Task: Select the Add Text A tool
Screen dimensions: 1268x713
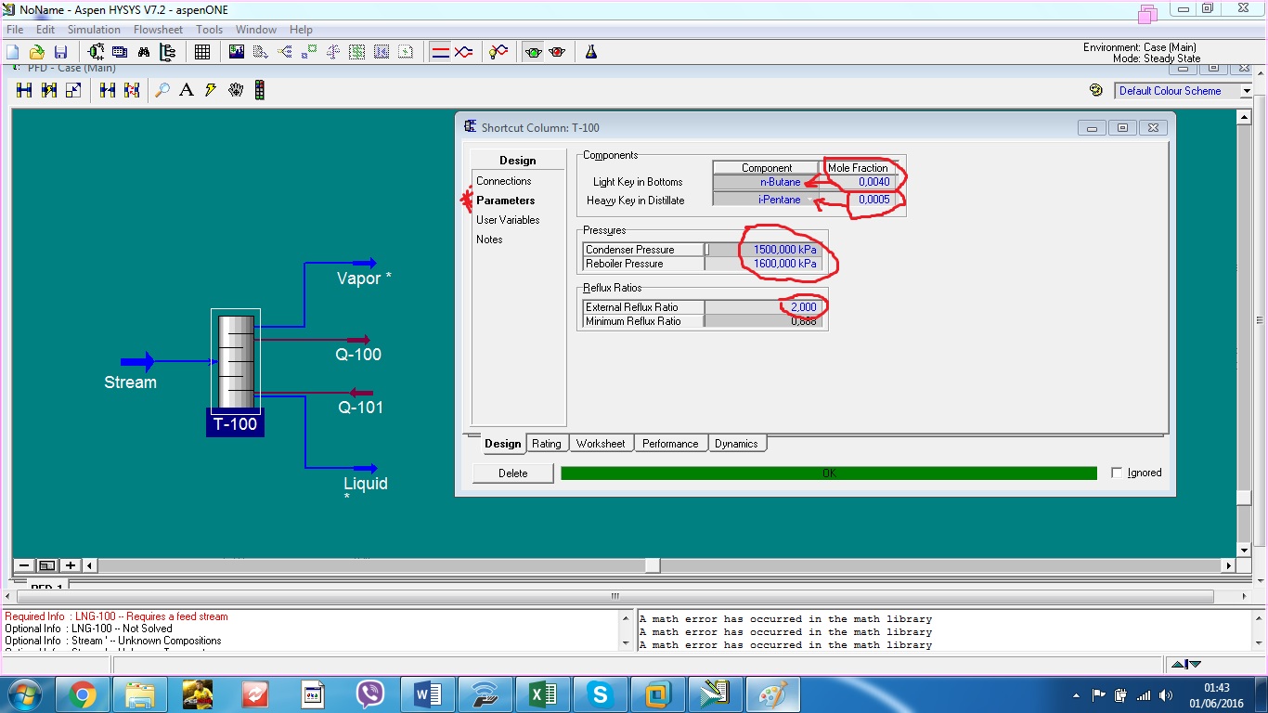Action: 187,90
